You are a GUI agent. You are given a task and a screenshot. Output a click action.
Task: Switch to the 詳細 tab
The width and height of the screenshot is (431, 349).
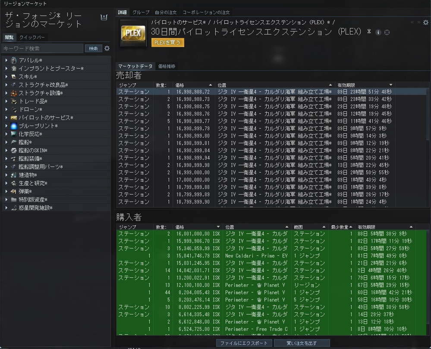[123, 13]
